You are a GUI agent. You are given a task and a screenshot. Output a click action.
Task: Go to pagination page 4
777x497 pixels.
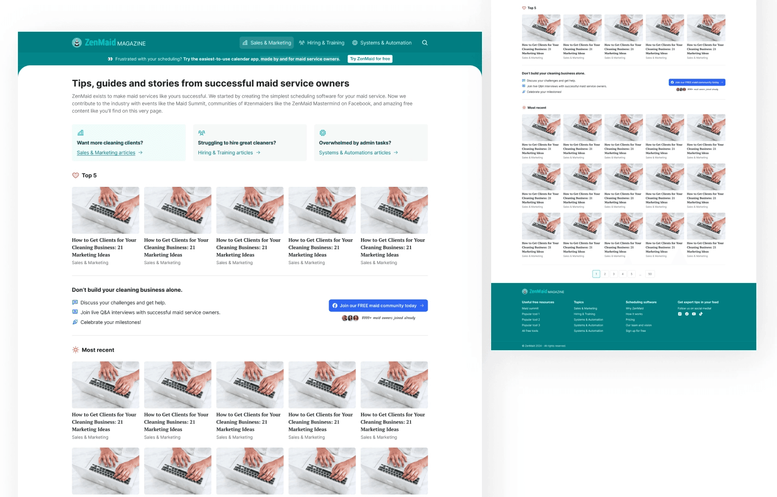pyautogui.click(x=623, y=274)
